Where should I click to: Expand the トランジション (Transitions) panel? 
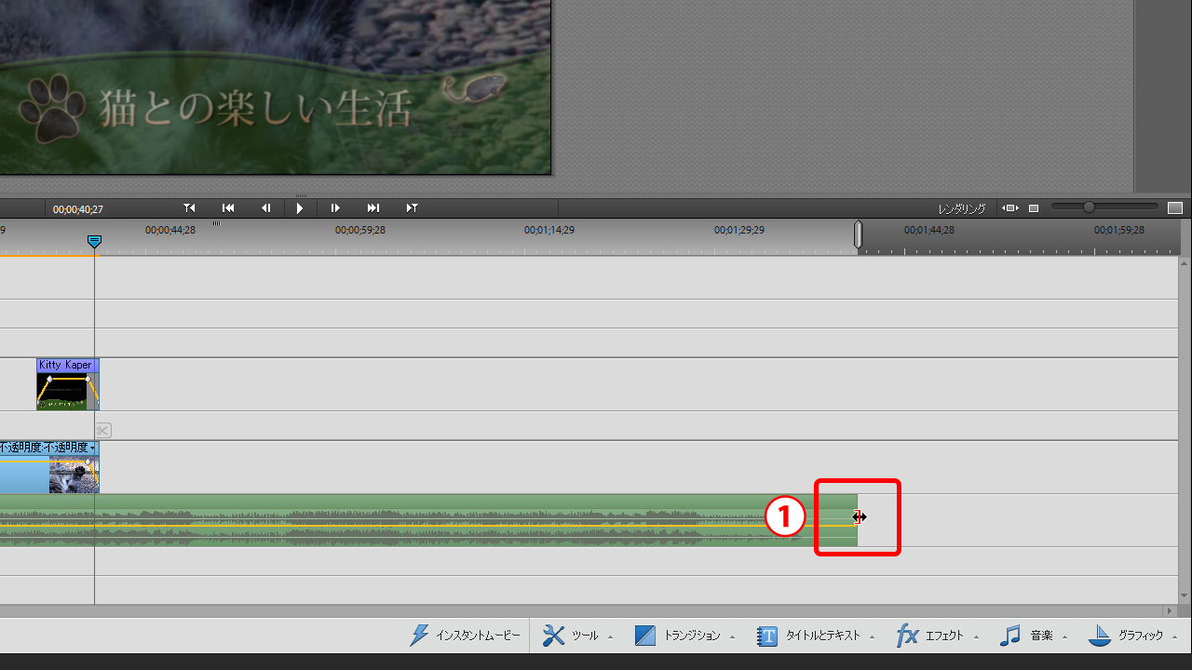click(684, 636)
